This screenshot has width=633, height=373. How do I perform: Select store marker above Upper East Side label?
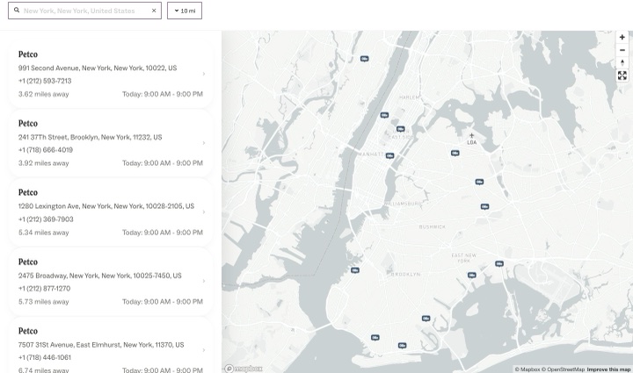tap(401, 129)
